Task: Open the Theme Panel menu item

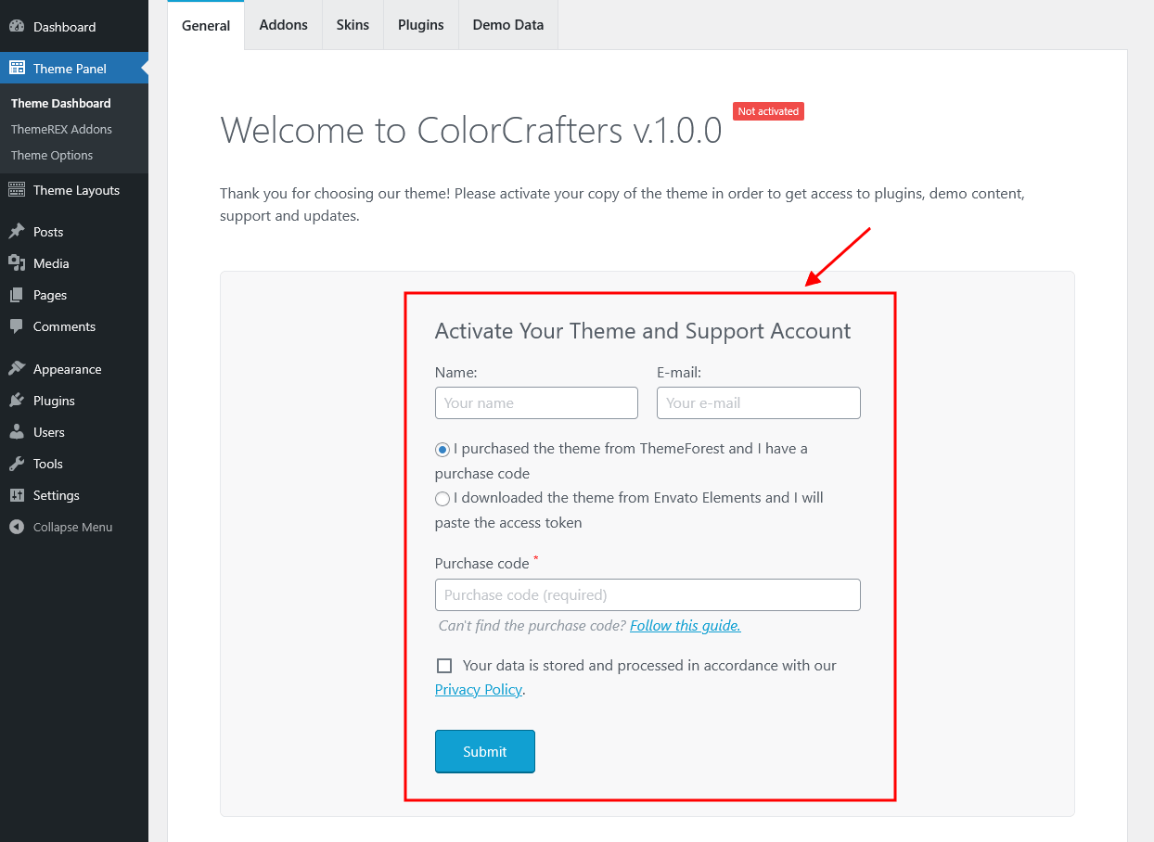Action: 74,69
